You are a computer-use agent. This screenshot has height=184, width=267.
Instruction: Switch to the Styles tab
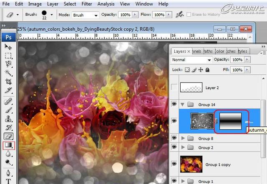coord(243,51)
